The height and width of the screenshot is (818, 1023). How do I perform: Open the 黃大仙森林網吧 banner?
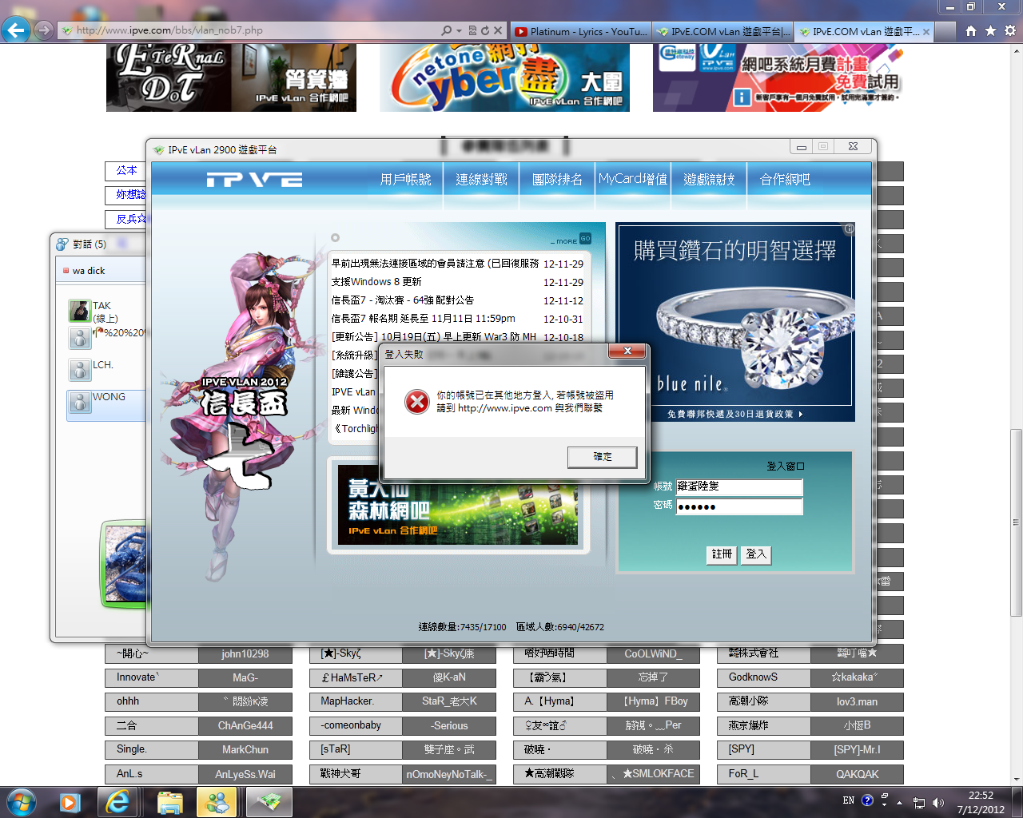click(x=458, y=505)
